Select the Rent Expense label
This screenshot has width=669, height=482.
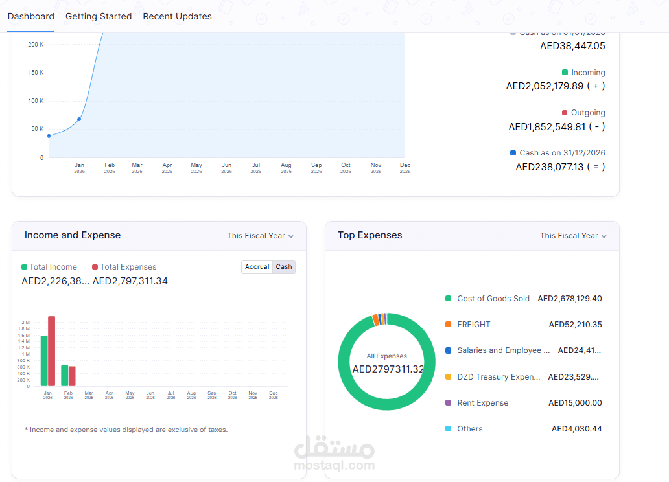(482, 403)
